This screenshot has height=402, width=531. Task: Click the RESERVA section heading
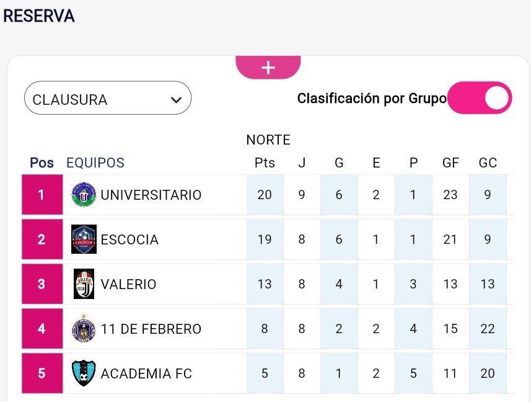pos(39,16)
